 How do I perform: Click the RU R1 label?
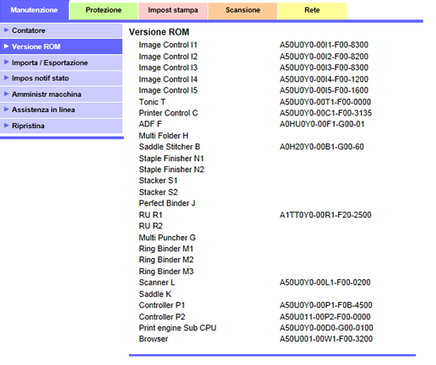click(151, 215)
